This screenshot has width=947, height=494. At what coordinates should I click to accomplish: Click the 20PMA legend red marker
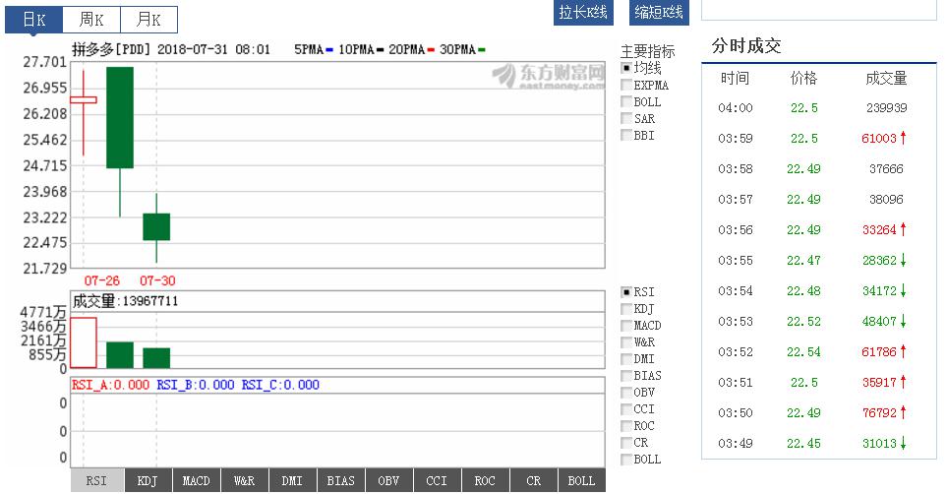pos(431,49)
